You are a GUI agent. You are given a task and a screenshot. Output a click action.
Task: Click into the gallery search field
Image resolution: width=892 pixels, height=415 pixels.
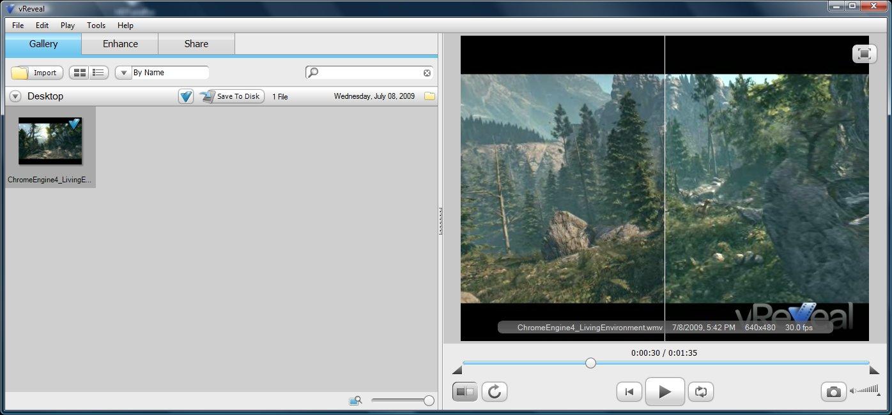371,73
